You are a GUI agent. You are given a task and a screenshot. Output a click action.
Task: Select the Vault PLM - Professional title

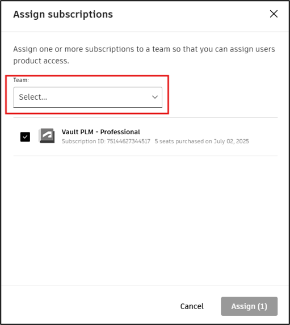tap(101, 132)
